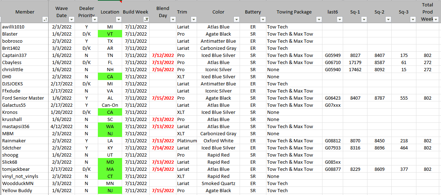Select the G07xxx cell in last6
This screenshot has height=195, width=441.
[333, 105]
